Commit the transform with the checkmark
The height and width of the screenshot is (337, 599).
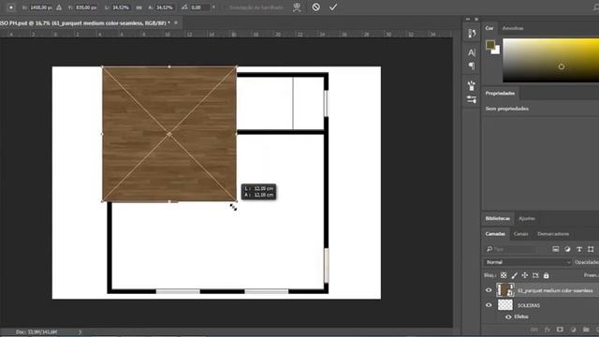333,7
